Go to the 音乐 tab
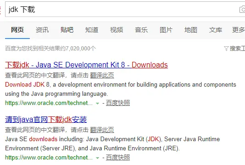This screenshot has width=245, height=165. click(141, 30)
